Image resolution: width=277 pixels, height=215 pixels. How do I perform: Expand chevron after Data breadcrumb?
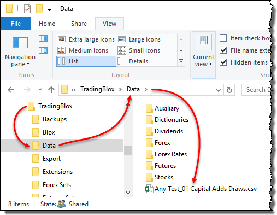pos(146,90)
